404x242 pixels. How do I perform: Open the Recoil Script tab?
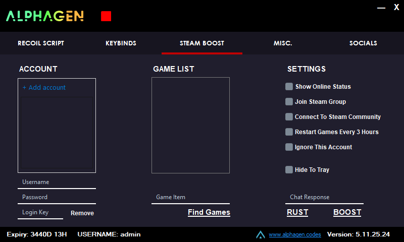[41, 43]
